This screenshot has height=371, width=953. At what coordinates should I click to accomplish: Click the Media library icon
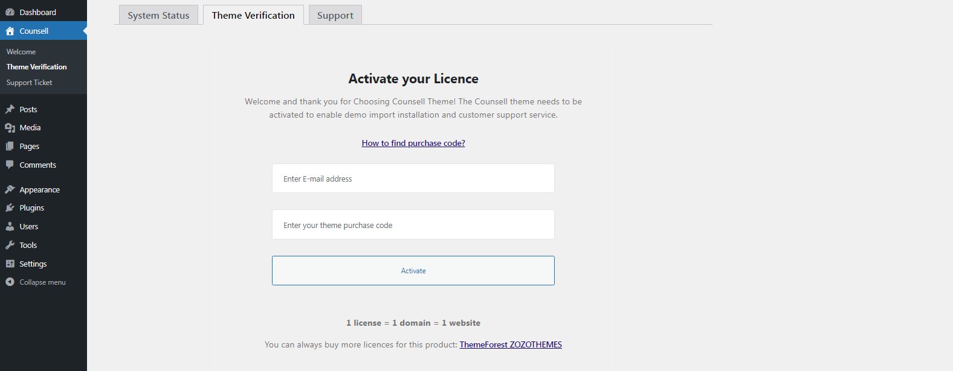tap(10, 128)
